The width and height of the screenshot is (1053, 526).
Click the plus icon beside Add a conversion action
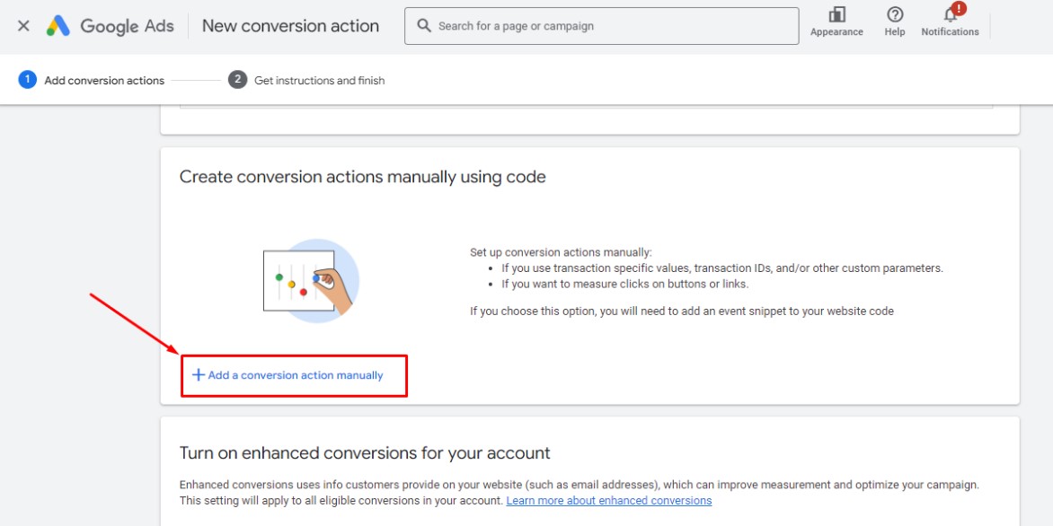pos(198,375)
